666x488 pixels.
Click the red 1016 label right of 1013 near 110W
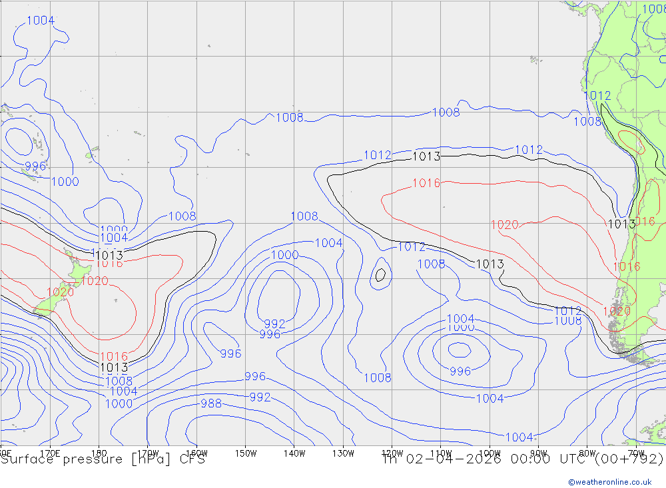(x=426, y=183)
